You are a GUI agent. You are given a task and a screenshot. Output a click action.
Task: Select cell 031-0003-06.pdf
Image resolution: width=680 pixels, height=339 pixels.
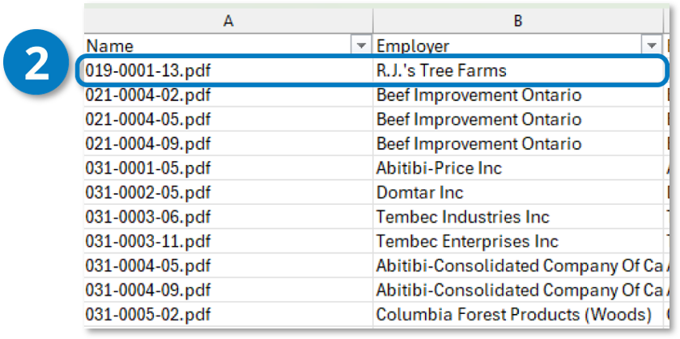228,216
